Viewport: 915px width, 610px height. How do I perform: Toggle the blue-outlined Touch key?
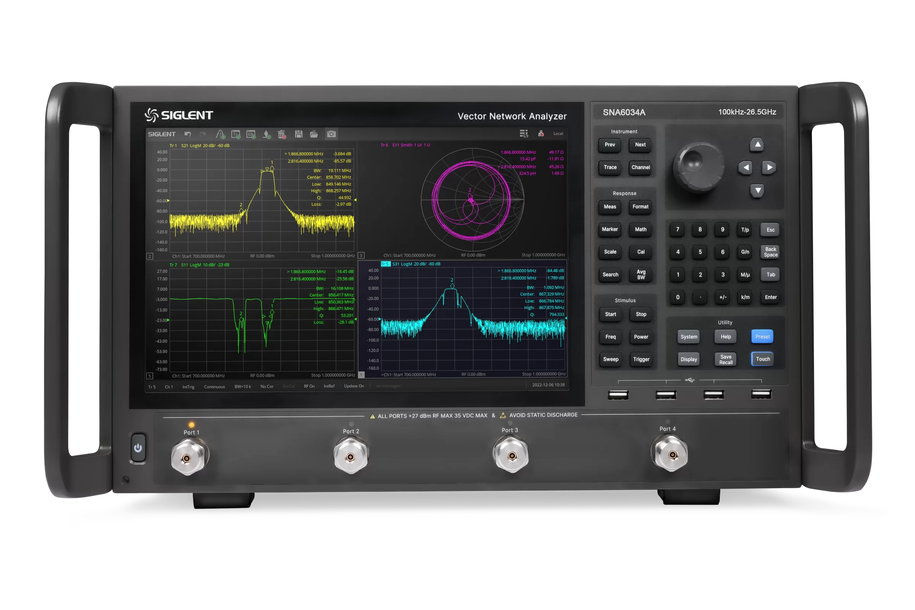[763, 359]
